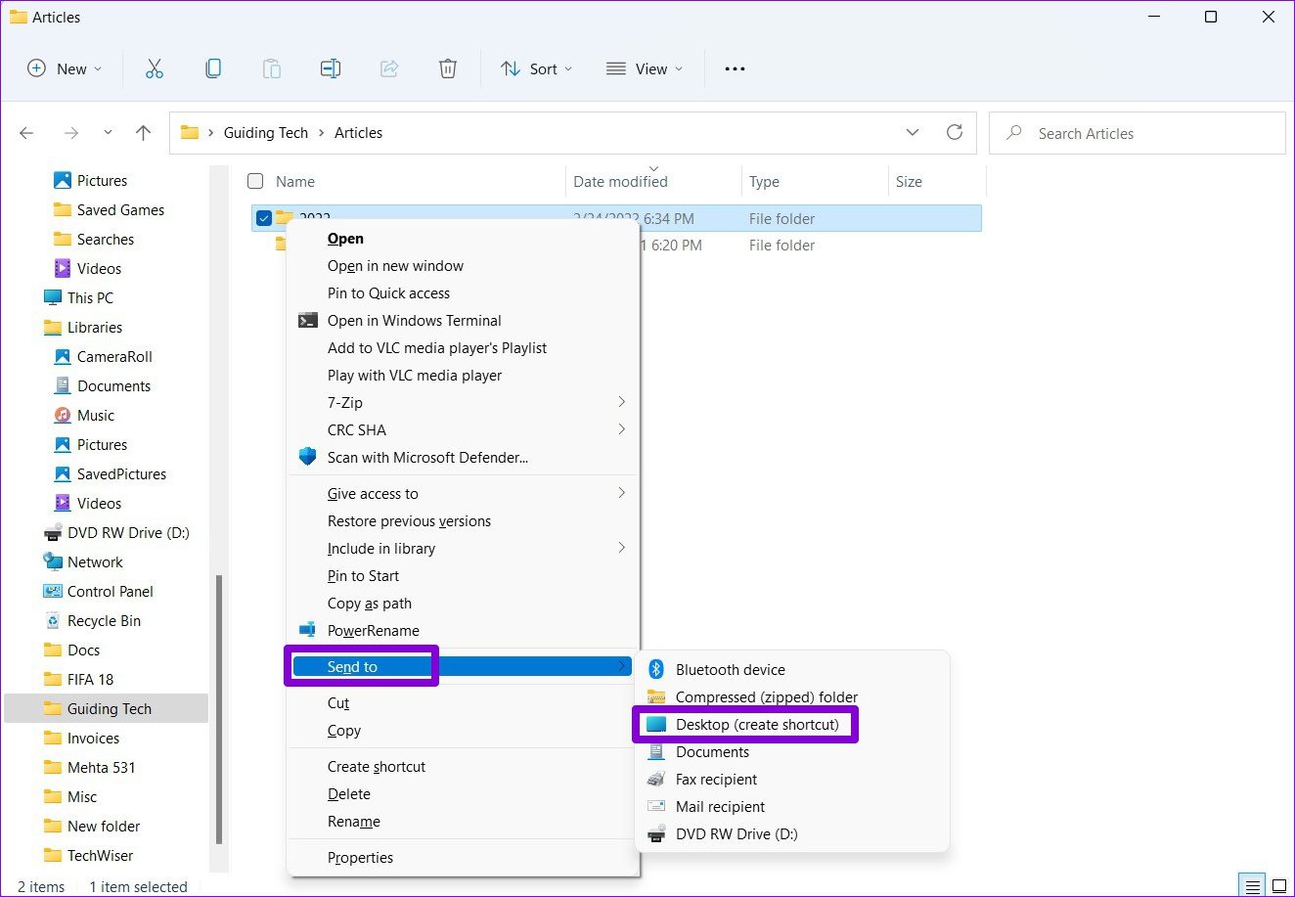This screenshot has height=897, width=1295.
Task: Click the Search Articles box
Action: coord(1137,133)
